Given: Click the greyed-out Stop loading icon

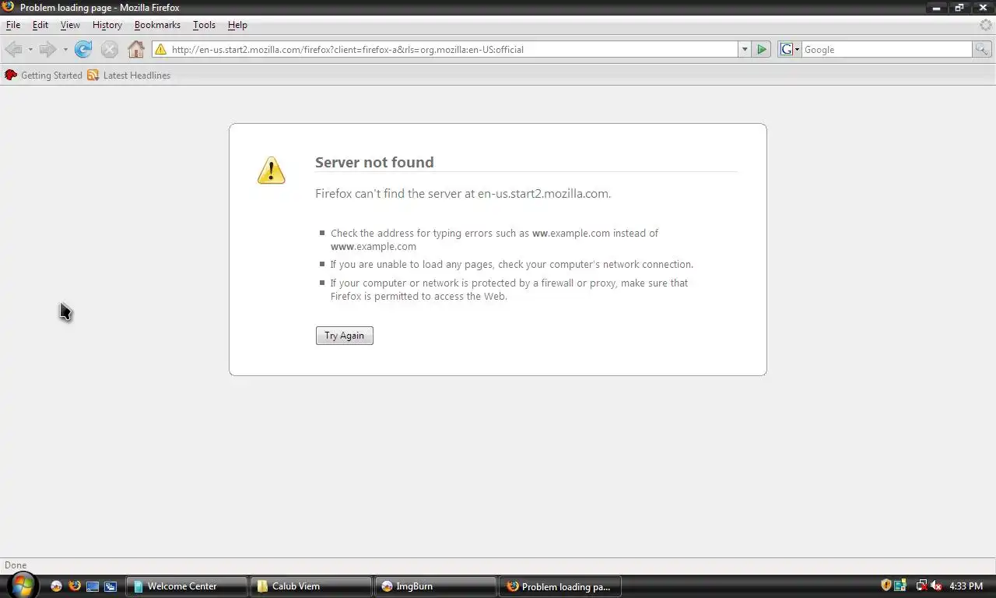Looking at the screenshot, I should 110,50.
